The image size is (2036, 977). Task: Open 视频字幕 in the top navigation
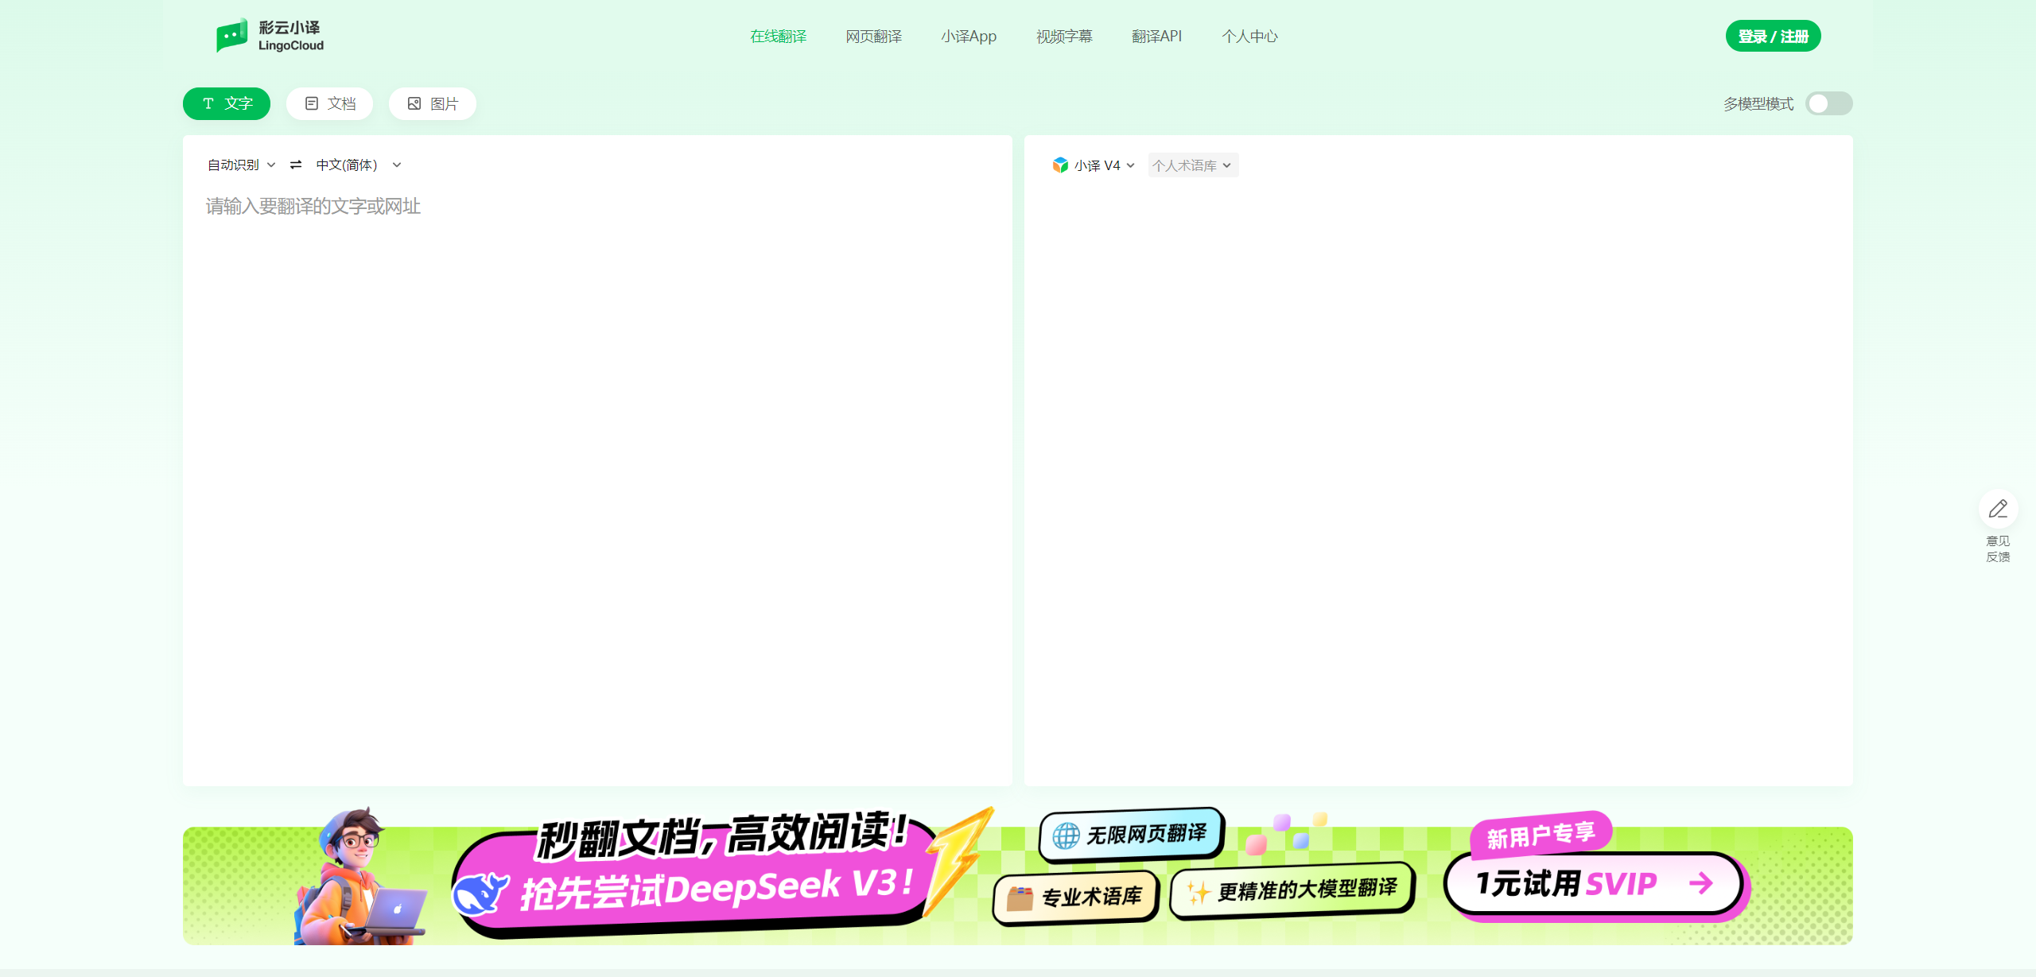(1063, 37)
